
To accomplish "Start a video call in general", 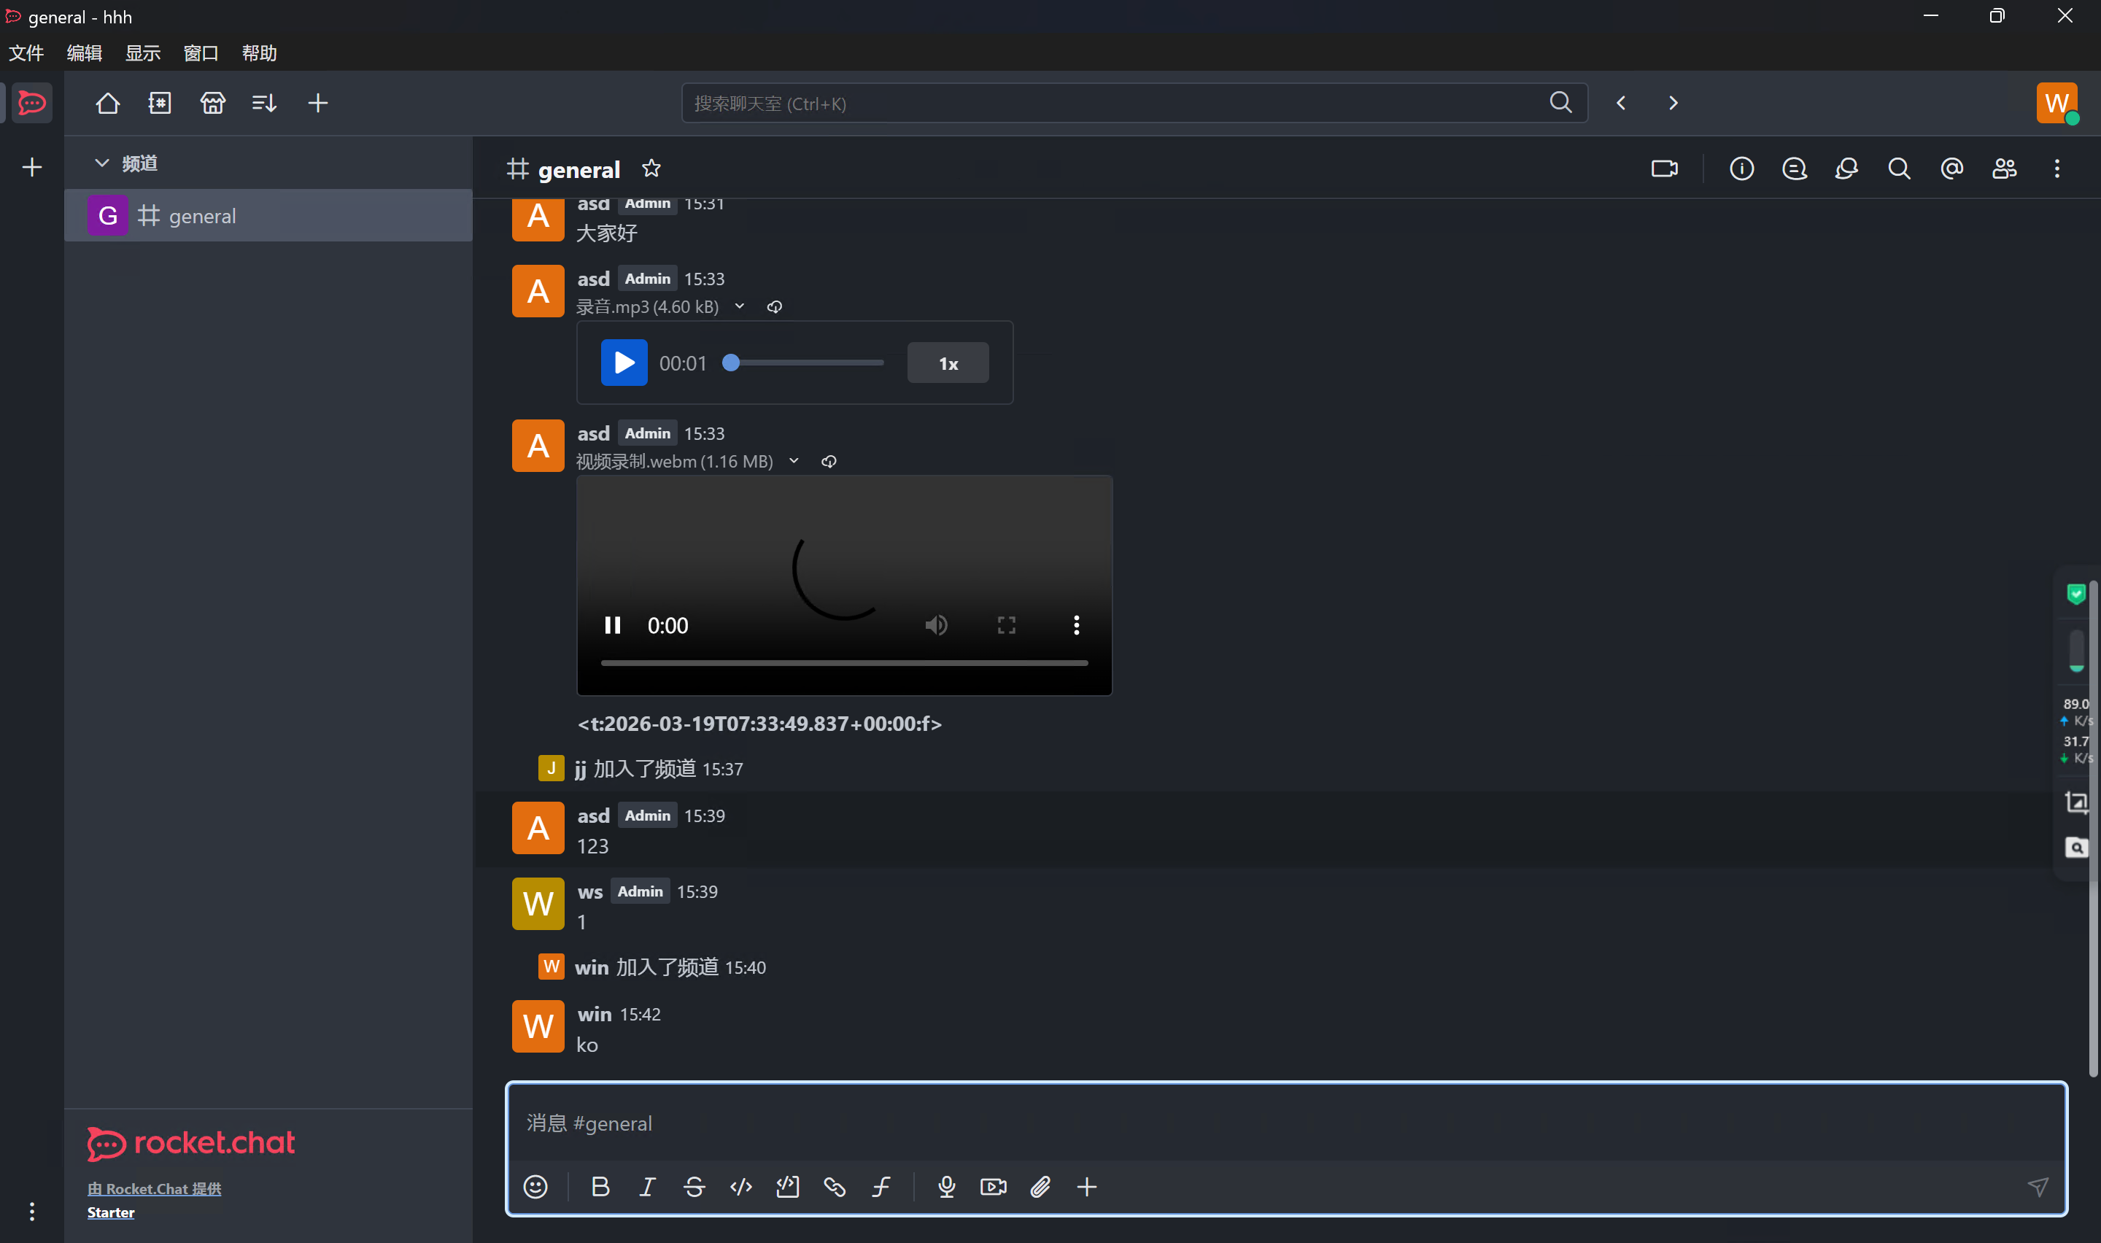I will click(x=1664, y=169).
